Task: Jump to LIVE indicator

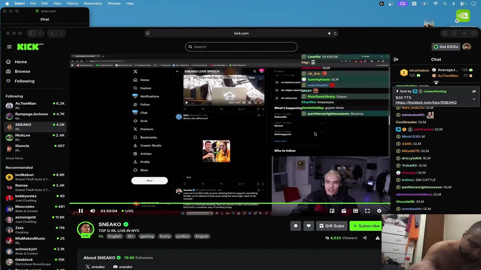Action: (127, 211)
